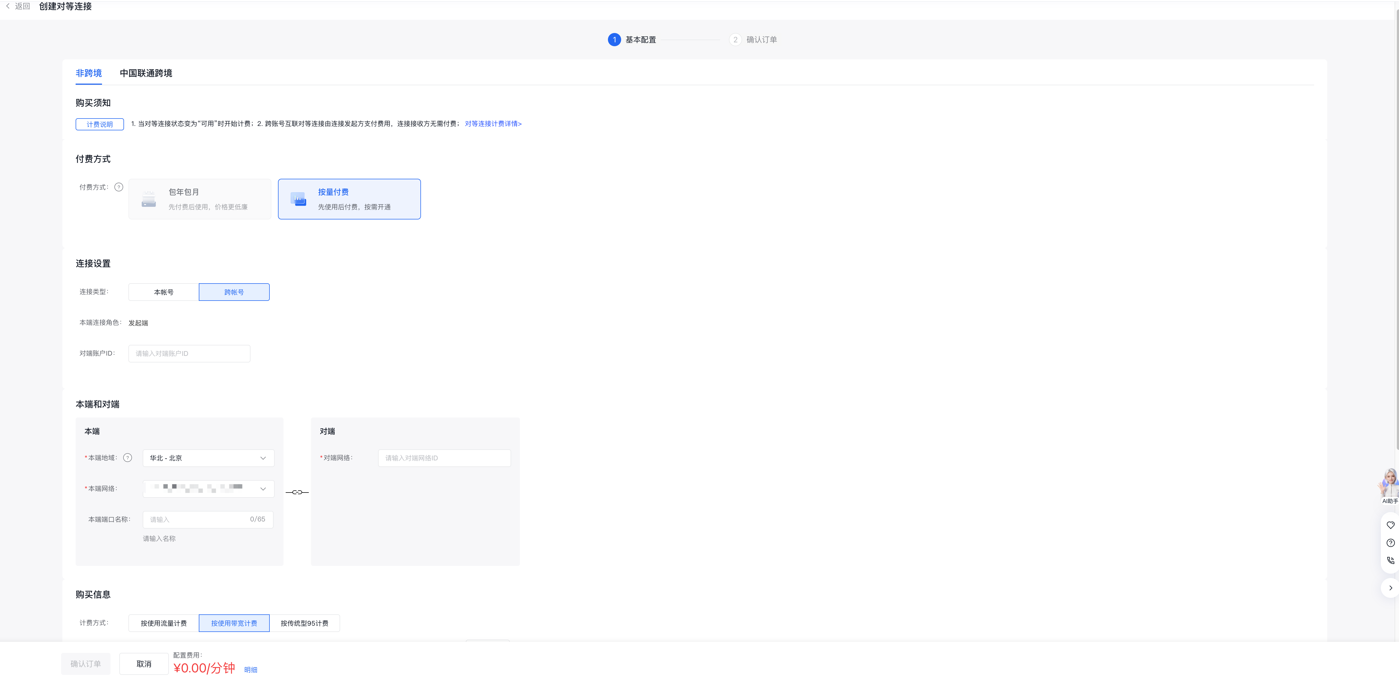
Task: Click the 购买信息 section heading
Action: [x=93, y=595]
